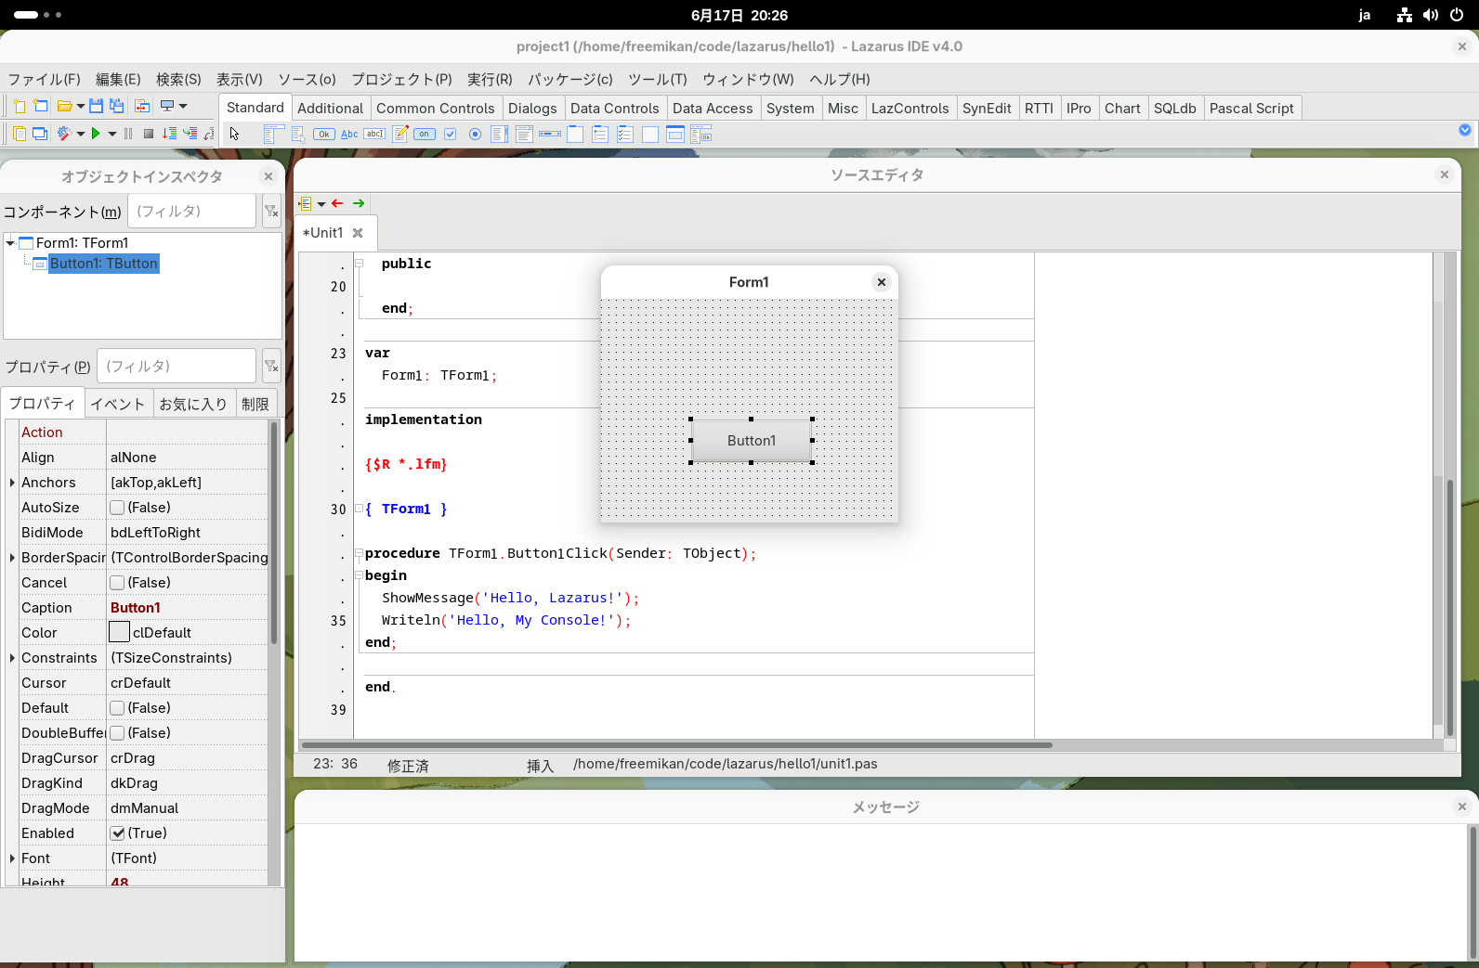Switch to the イベント tab
Image resolution: width=1479 pixels, height=968 pixels.
tap(117, 404)
